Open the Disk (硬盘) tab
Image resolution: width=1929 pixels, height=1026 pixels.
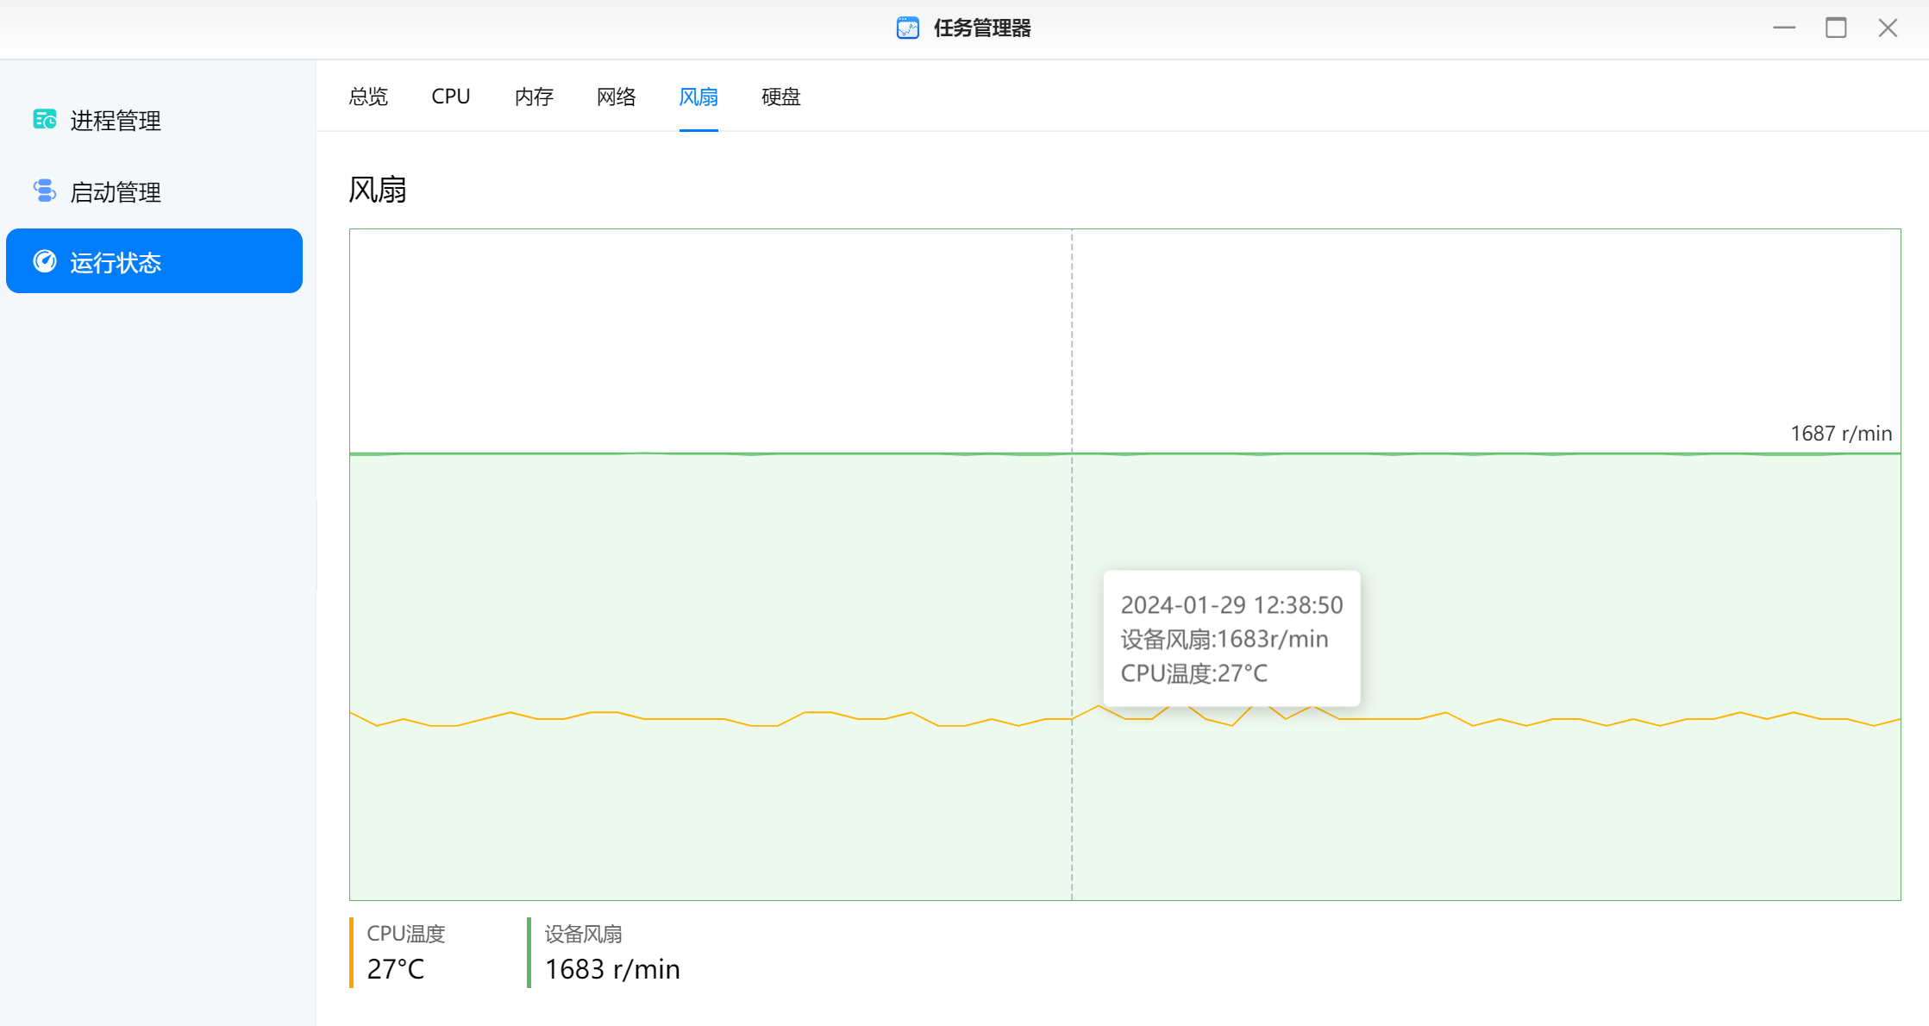(x=781, y=97)
